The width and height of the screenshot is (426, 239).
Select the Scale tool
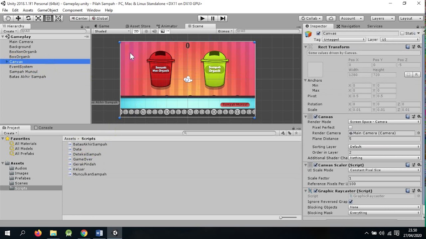[x=38, y=18]
